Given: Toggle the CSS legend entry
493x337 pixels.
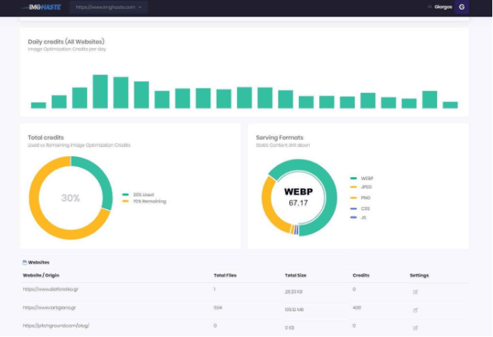Looking at the screenshot, I should coord(365,208).
